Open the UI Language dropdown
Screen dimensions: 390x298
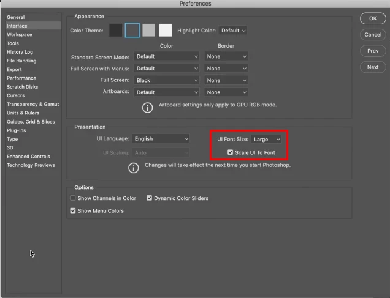pyautogui.click(x=161, y=139)
